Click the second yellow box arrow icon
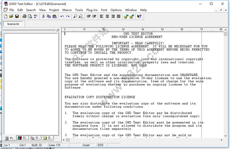230x149 pixels. point(132,16)
